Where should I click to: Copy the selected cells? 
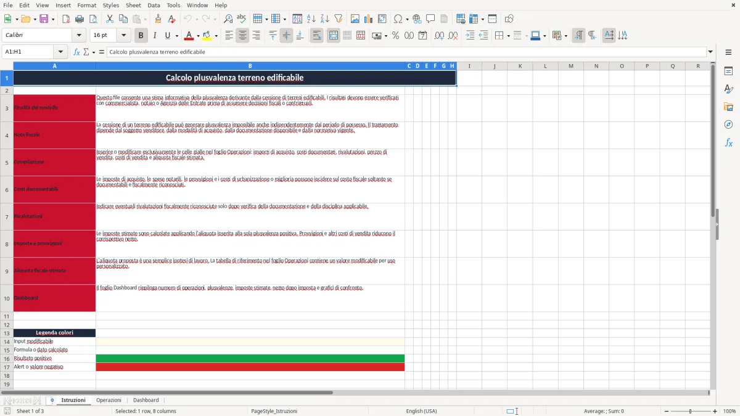(x=123, y=19)
